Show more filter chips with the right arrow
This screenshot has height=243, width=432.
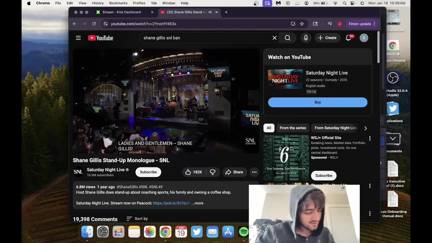click(x=366, y=128)
